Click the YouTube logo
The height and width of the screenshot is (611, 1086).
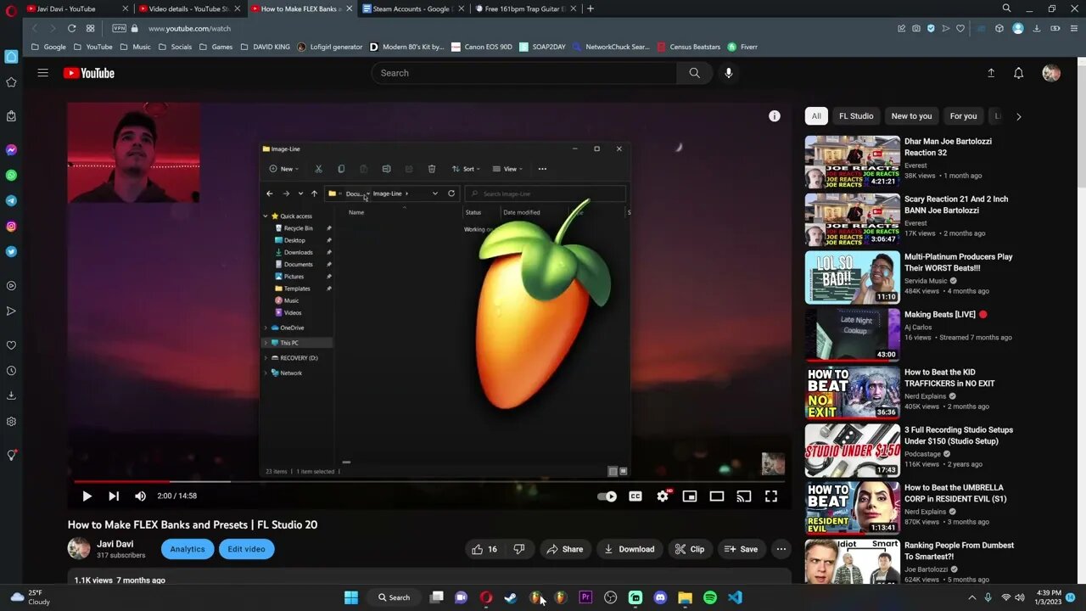(88, 73)
